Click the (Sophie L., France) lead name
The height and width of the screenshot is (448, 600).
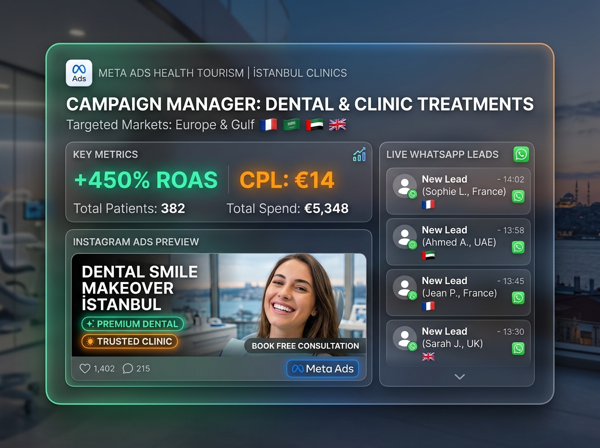[x=464, y=192]
